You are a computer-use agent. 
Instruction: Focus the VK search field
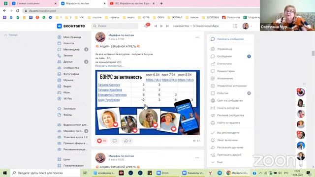coord(115,26)
